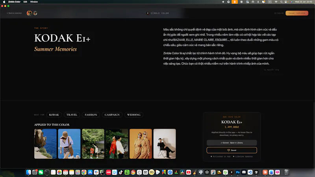Open the first user avatar in header
The width and height of the screenshot is (315, 177).
pyautogui.click(x=29, y=13)
